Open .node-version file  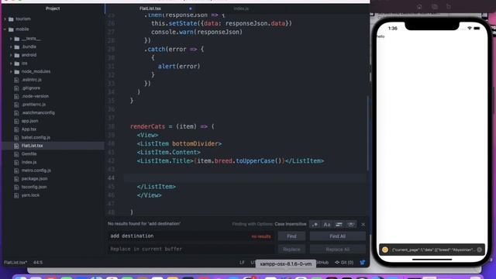pos(35,96)
